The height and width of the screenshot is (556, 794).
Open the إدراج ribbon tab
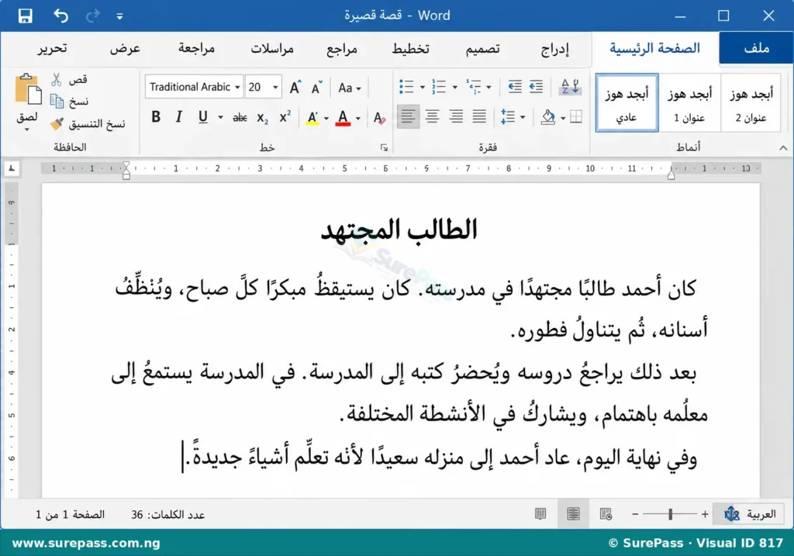point(554,49)
